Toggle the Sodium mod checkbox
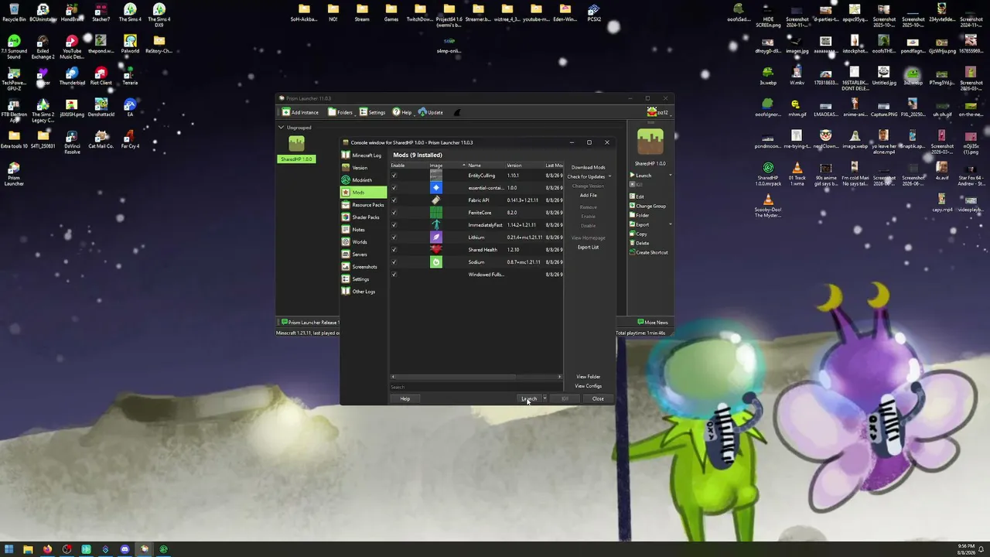The width and height of the screenshot is (990, 557). click(x=394, y=262)
